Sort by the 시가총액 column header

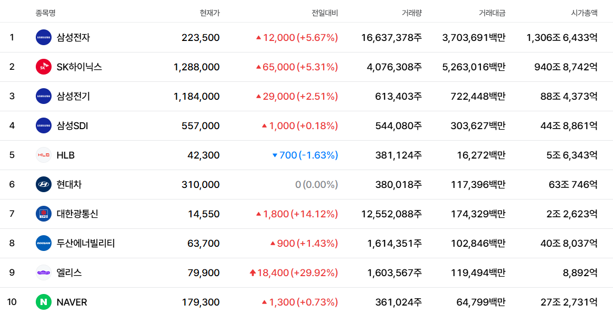pos(584,13)
